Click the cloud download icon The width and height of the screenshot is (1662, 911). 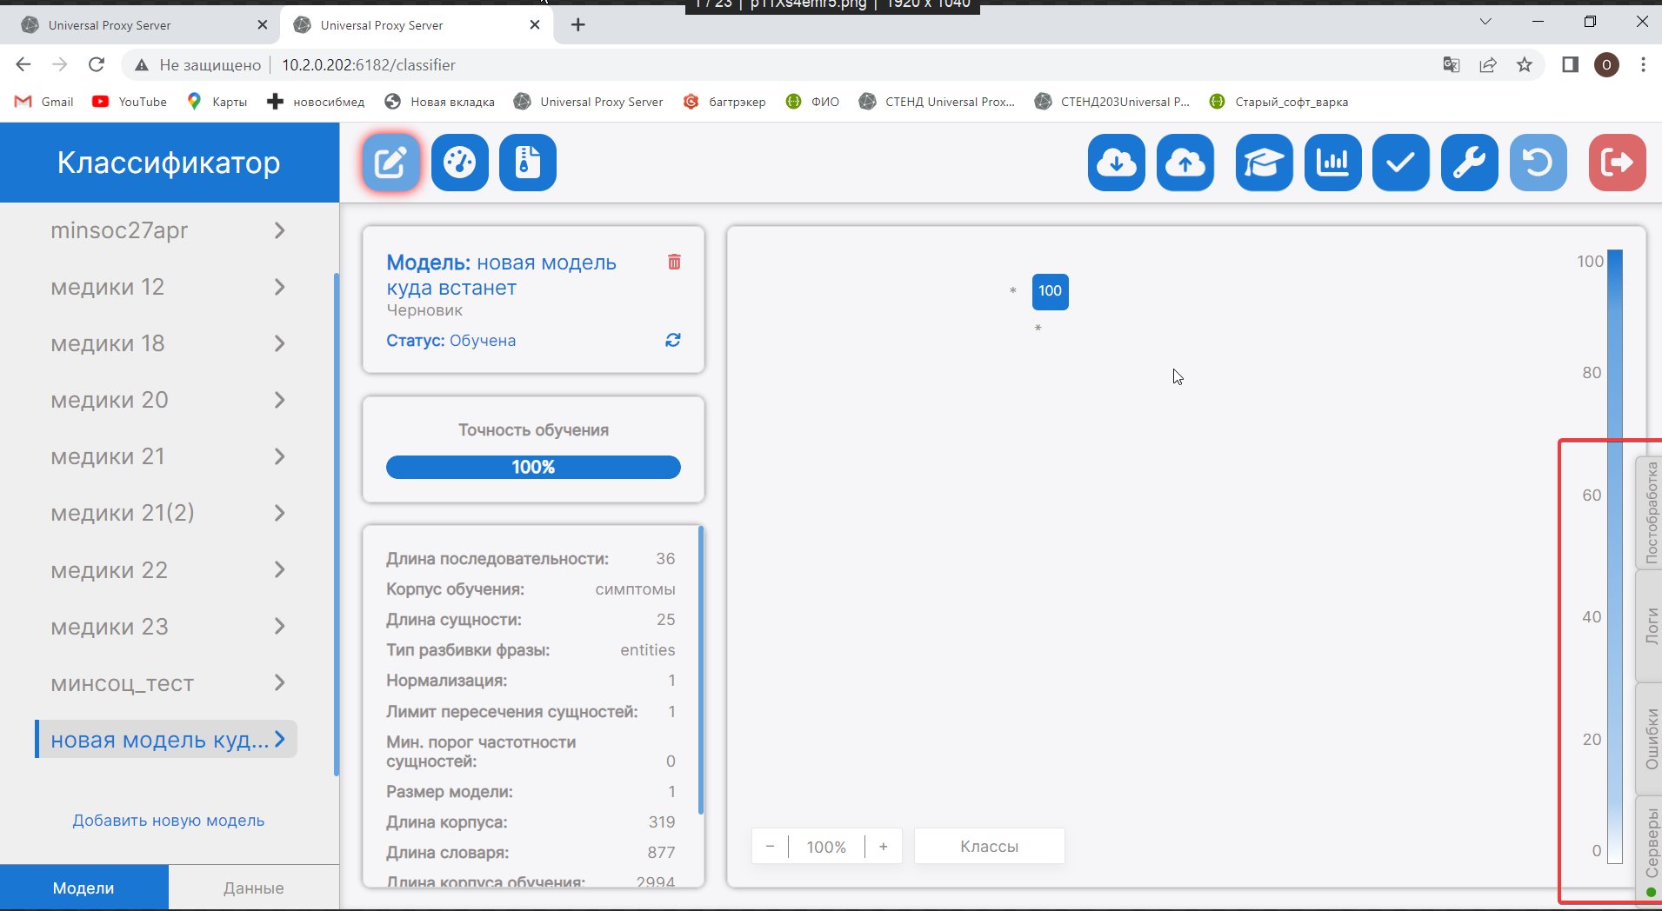click(x=1116, y=163)
